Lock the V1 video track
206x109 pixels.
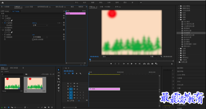pos(68,89)
